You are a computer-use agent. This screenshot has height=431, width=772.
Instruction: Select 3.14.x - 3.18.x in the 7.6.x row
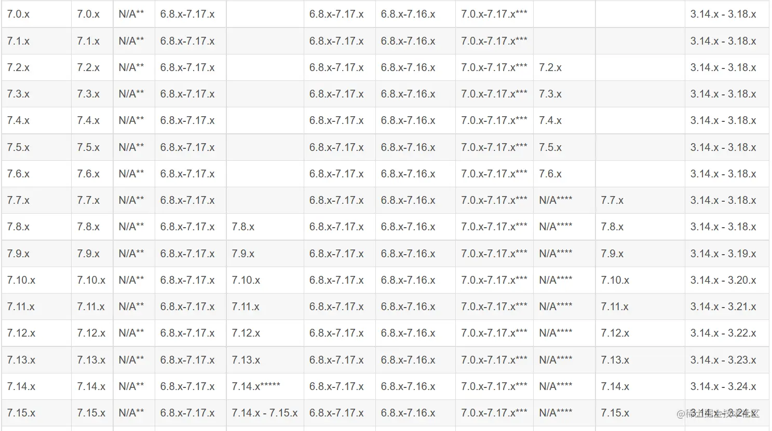click(723, 174)
